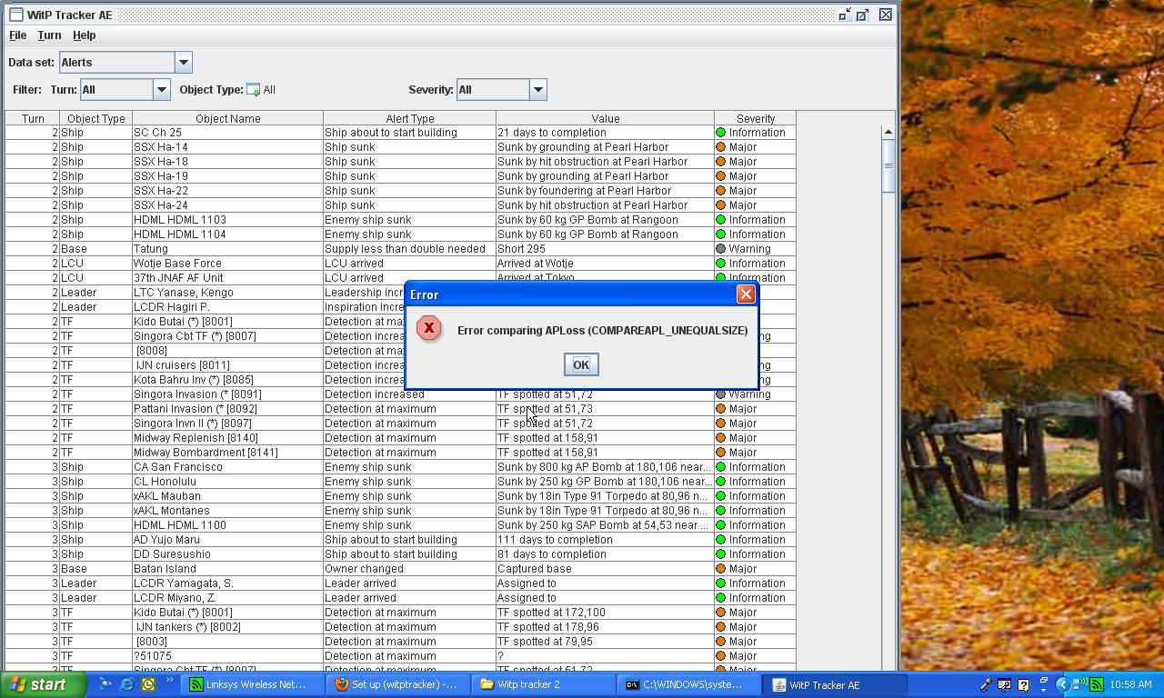Select the 'Kido Butai (*) [8001]' turn 2 cell
The width and height of the screenshot is (1164, 698).
pyautogui.click(x=228, y=322)
